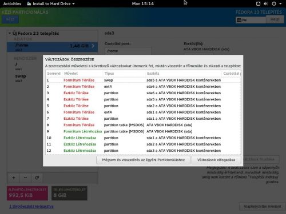
Task: Select row 1 Formátum Törlése swap
Action: [143, 80]
